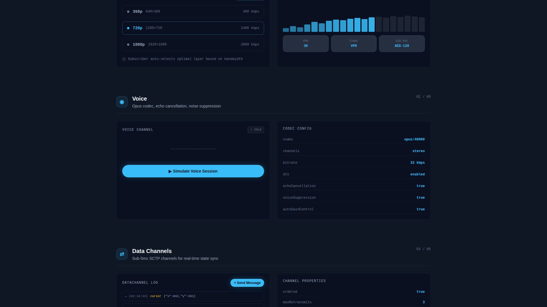Screen dimensions: 547x307
Task: Click the stereo channels value
Action: pyautogui.click(x=419, y=151)
